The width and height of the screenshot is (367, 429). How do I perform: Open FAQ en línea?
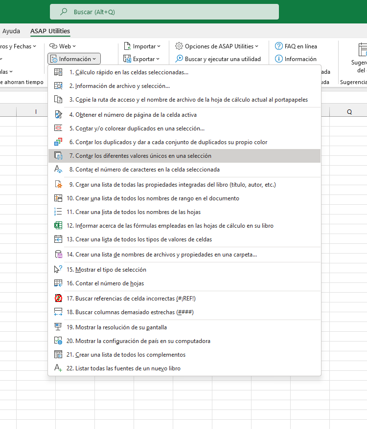pyautogui.click(x=296, y=46)
